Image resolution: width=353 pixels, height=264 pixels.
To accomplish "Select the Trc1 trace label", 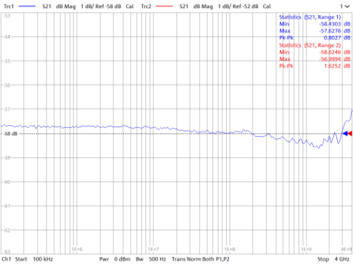I will (x=9, y=7).
